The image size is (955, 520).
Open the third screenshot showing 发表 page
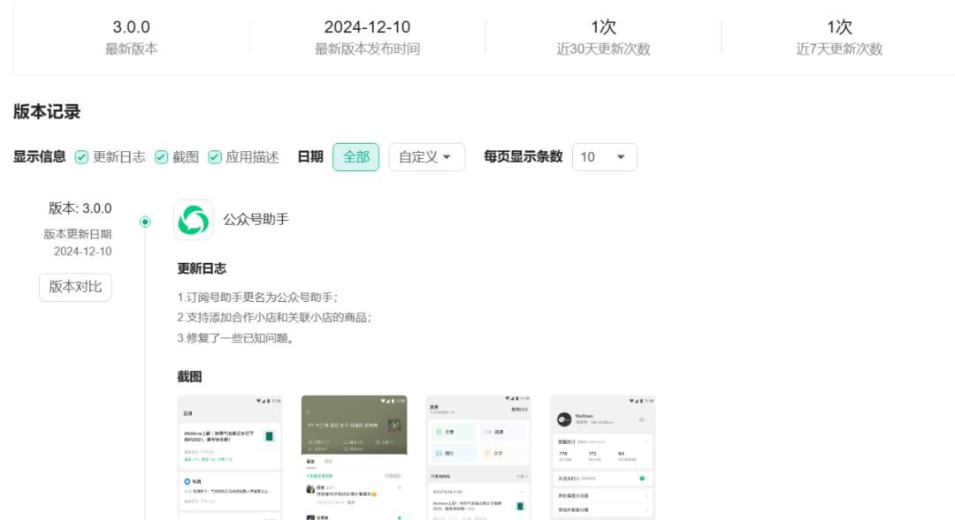[x=478, y=457]
